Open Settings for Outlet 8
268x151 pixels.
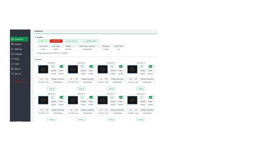(141, 120)
